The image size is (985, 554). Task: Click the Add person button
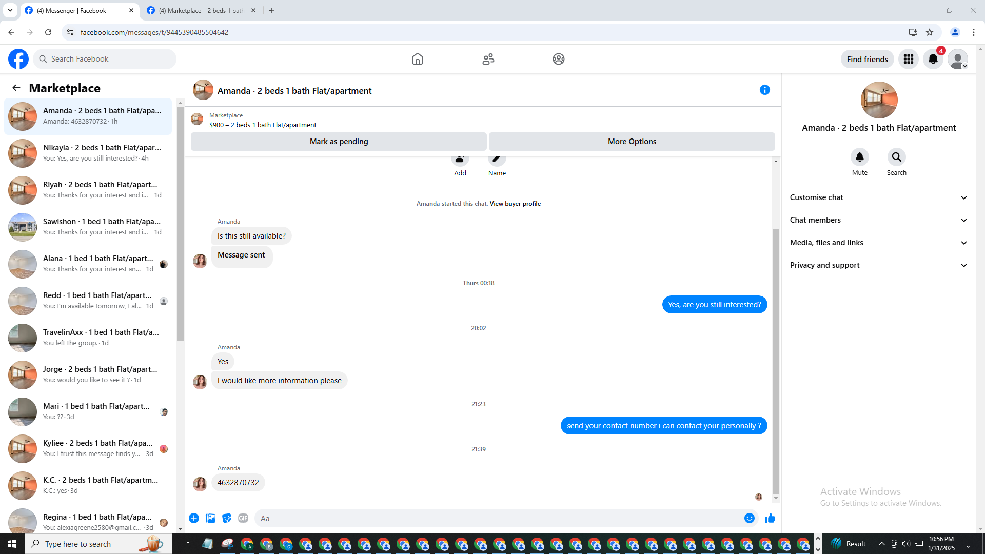[460, 159]
